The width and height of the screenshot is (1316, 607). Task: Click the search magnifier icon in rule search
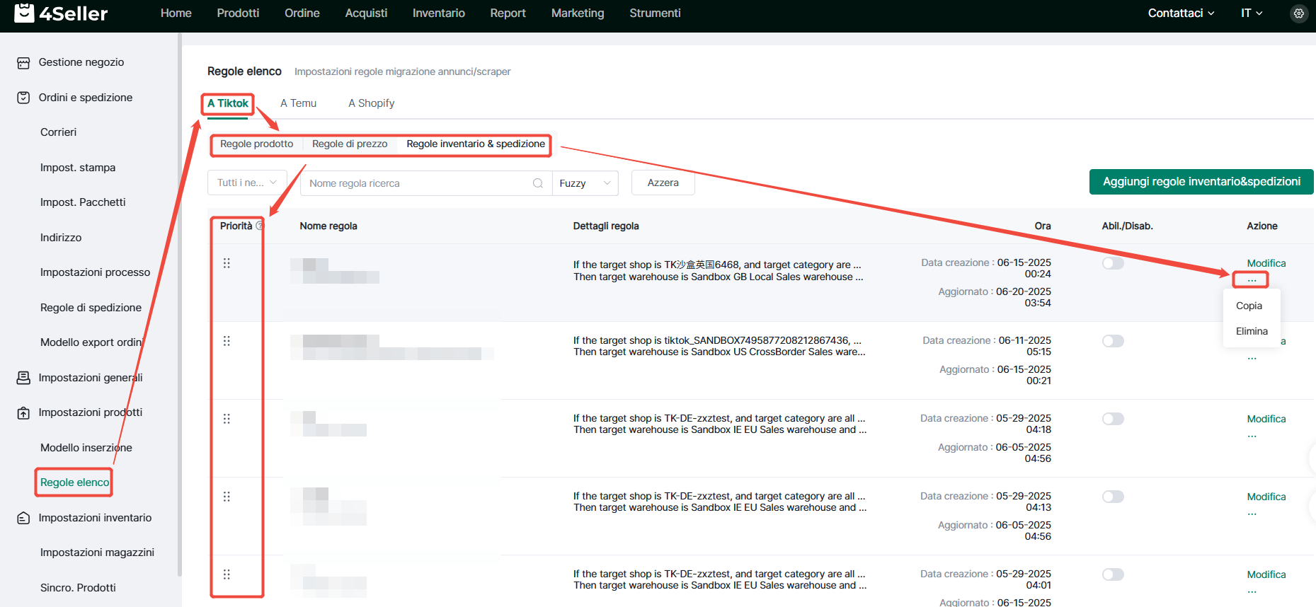point(538,183)
